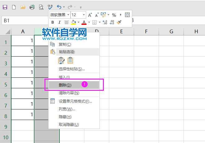Toggle bold in mini toolbar

[53, 22]
